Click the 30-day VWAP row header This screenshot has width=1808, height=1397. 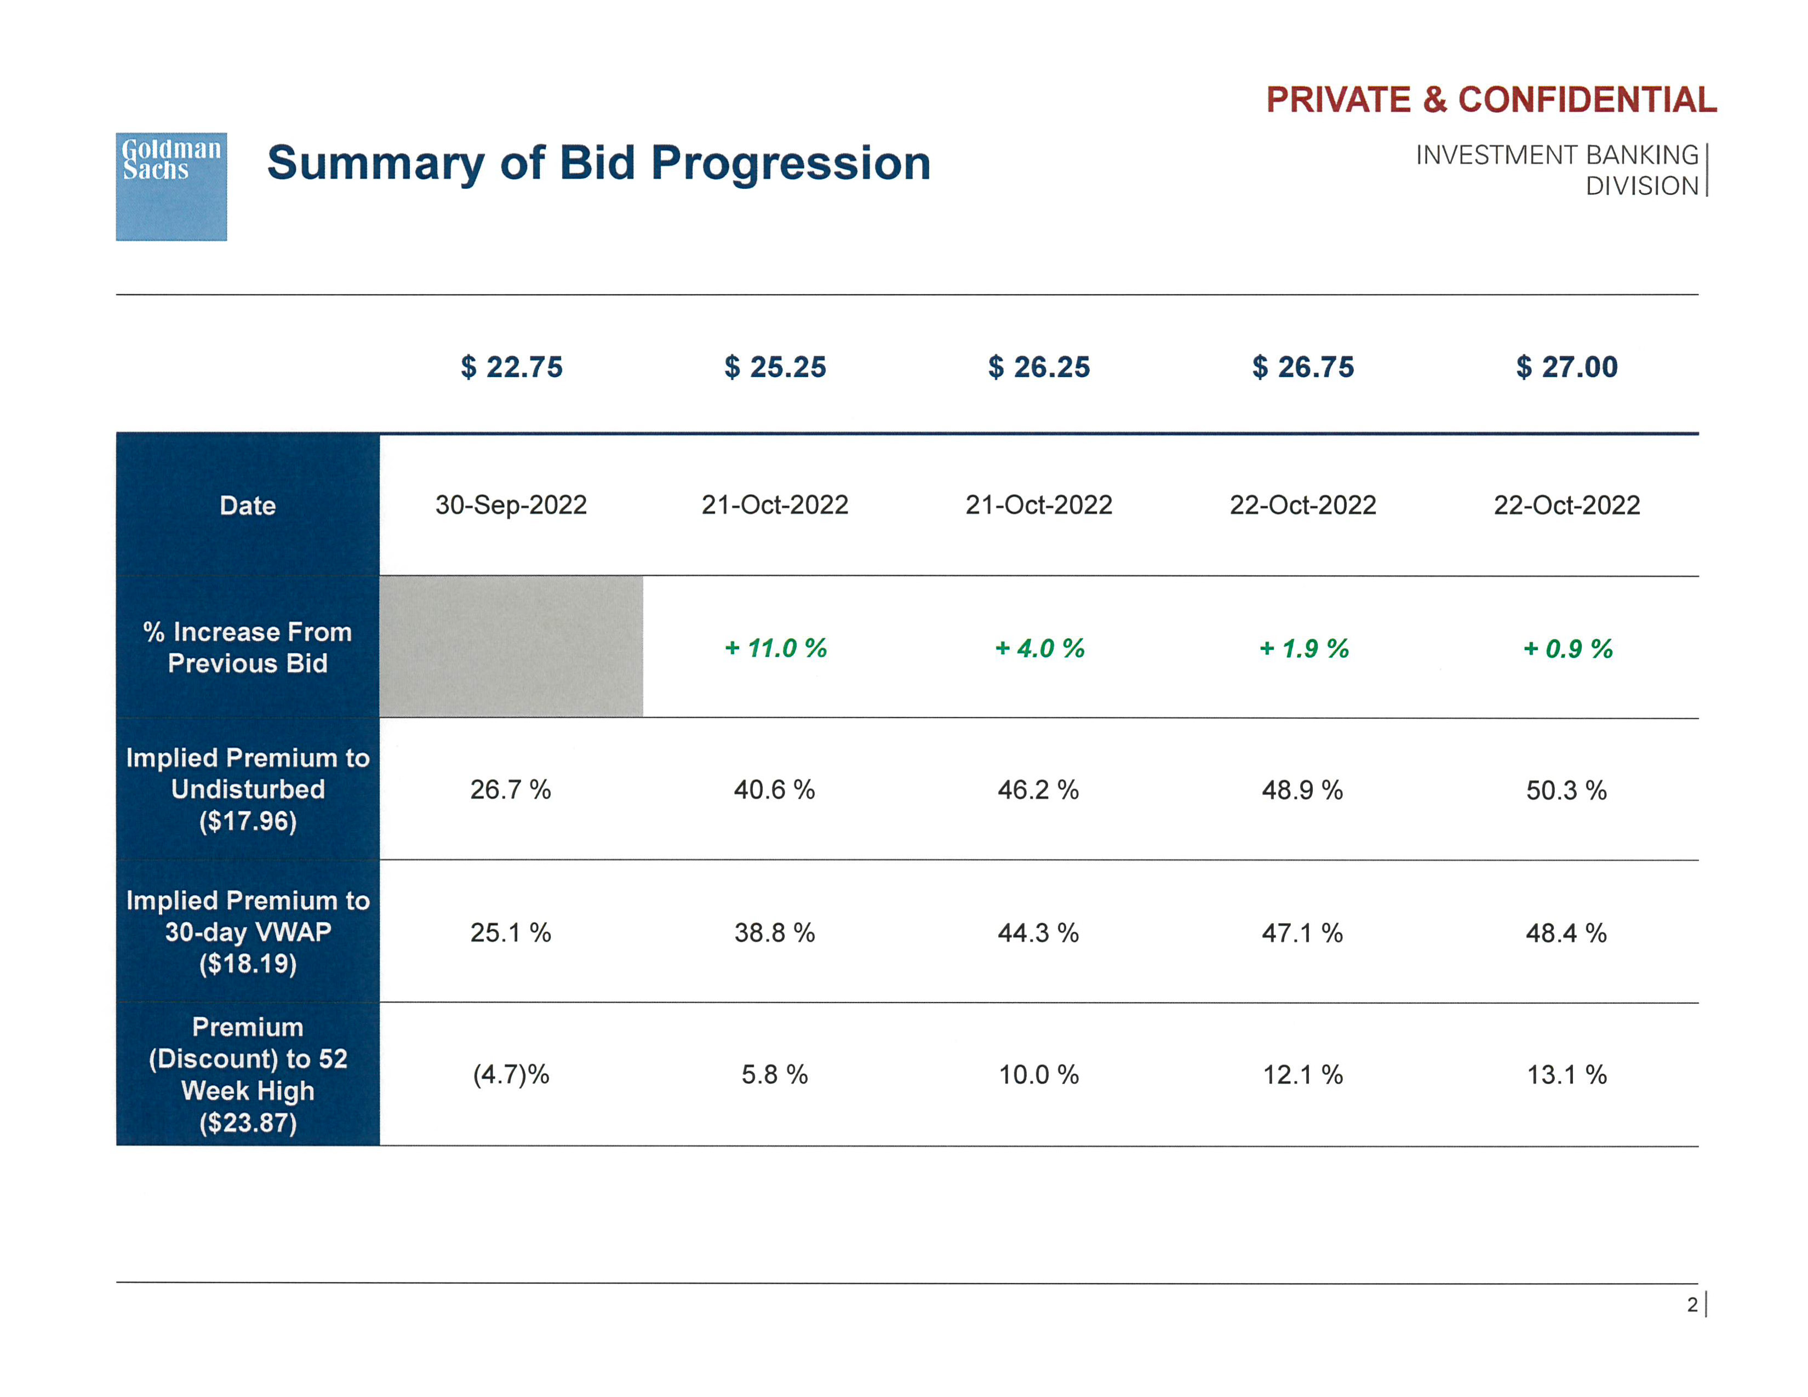pyautogui.click(x=248, y=932)
